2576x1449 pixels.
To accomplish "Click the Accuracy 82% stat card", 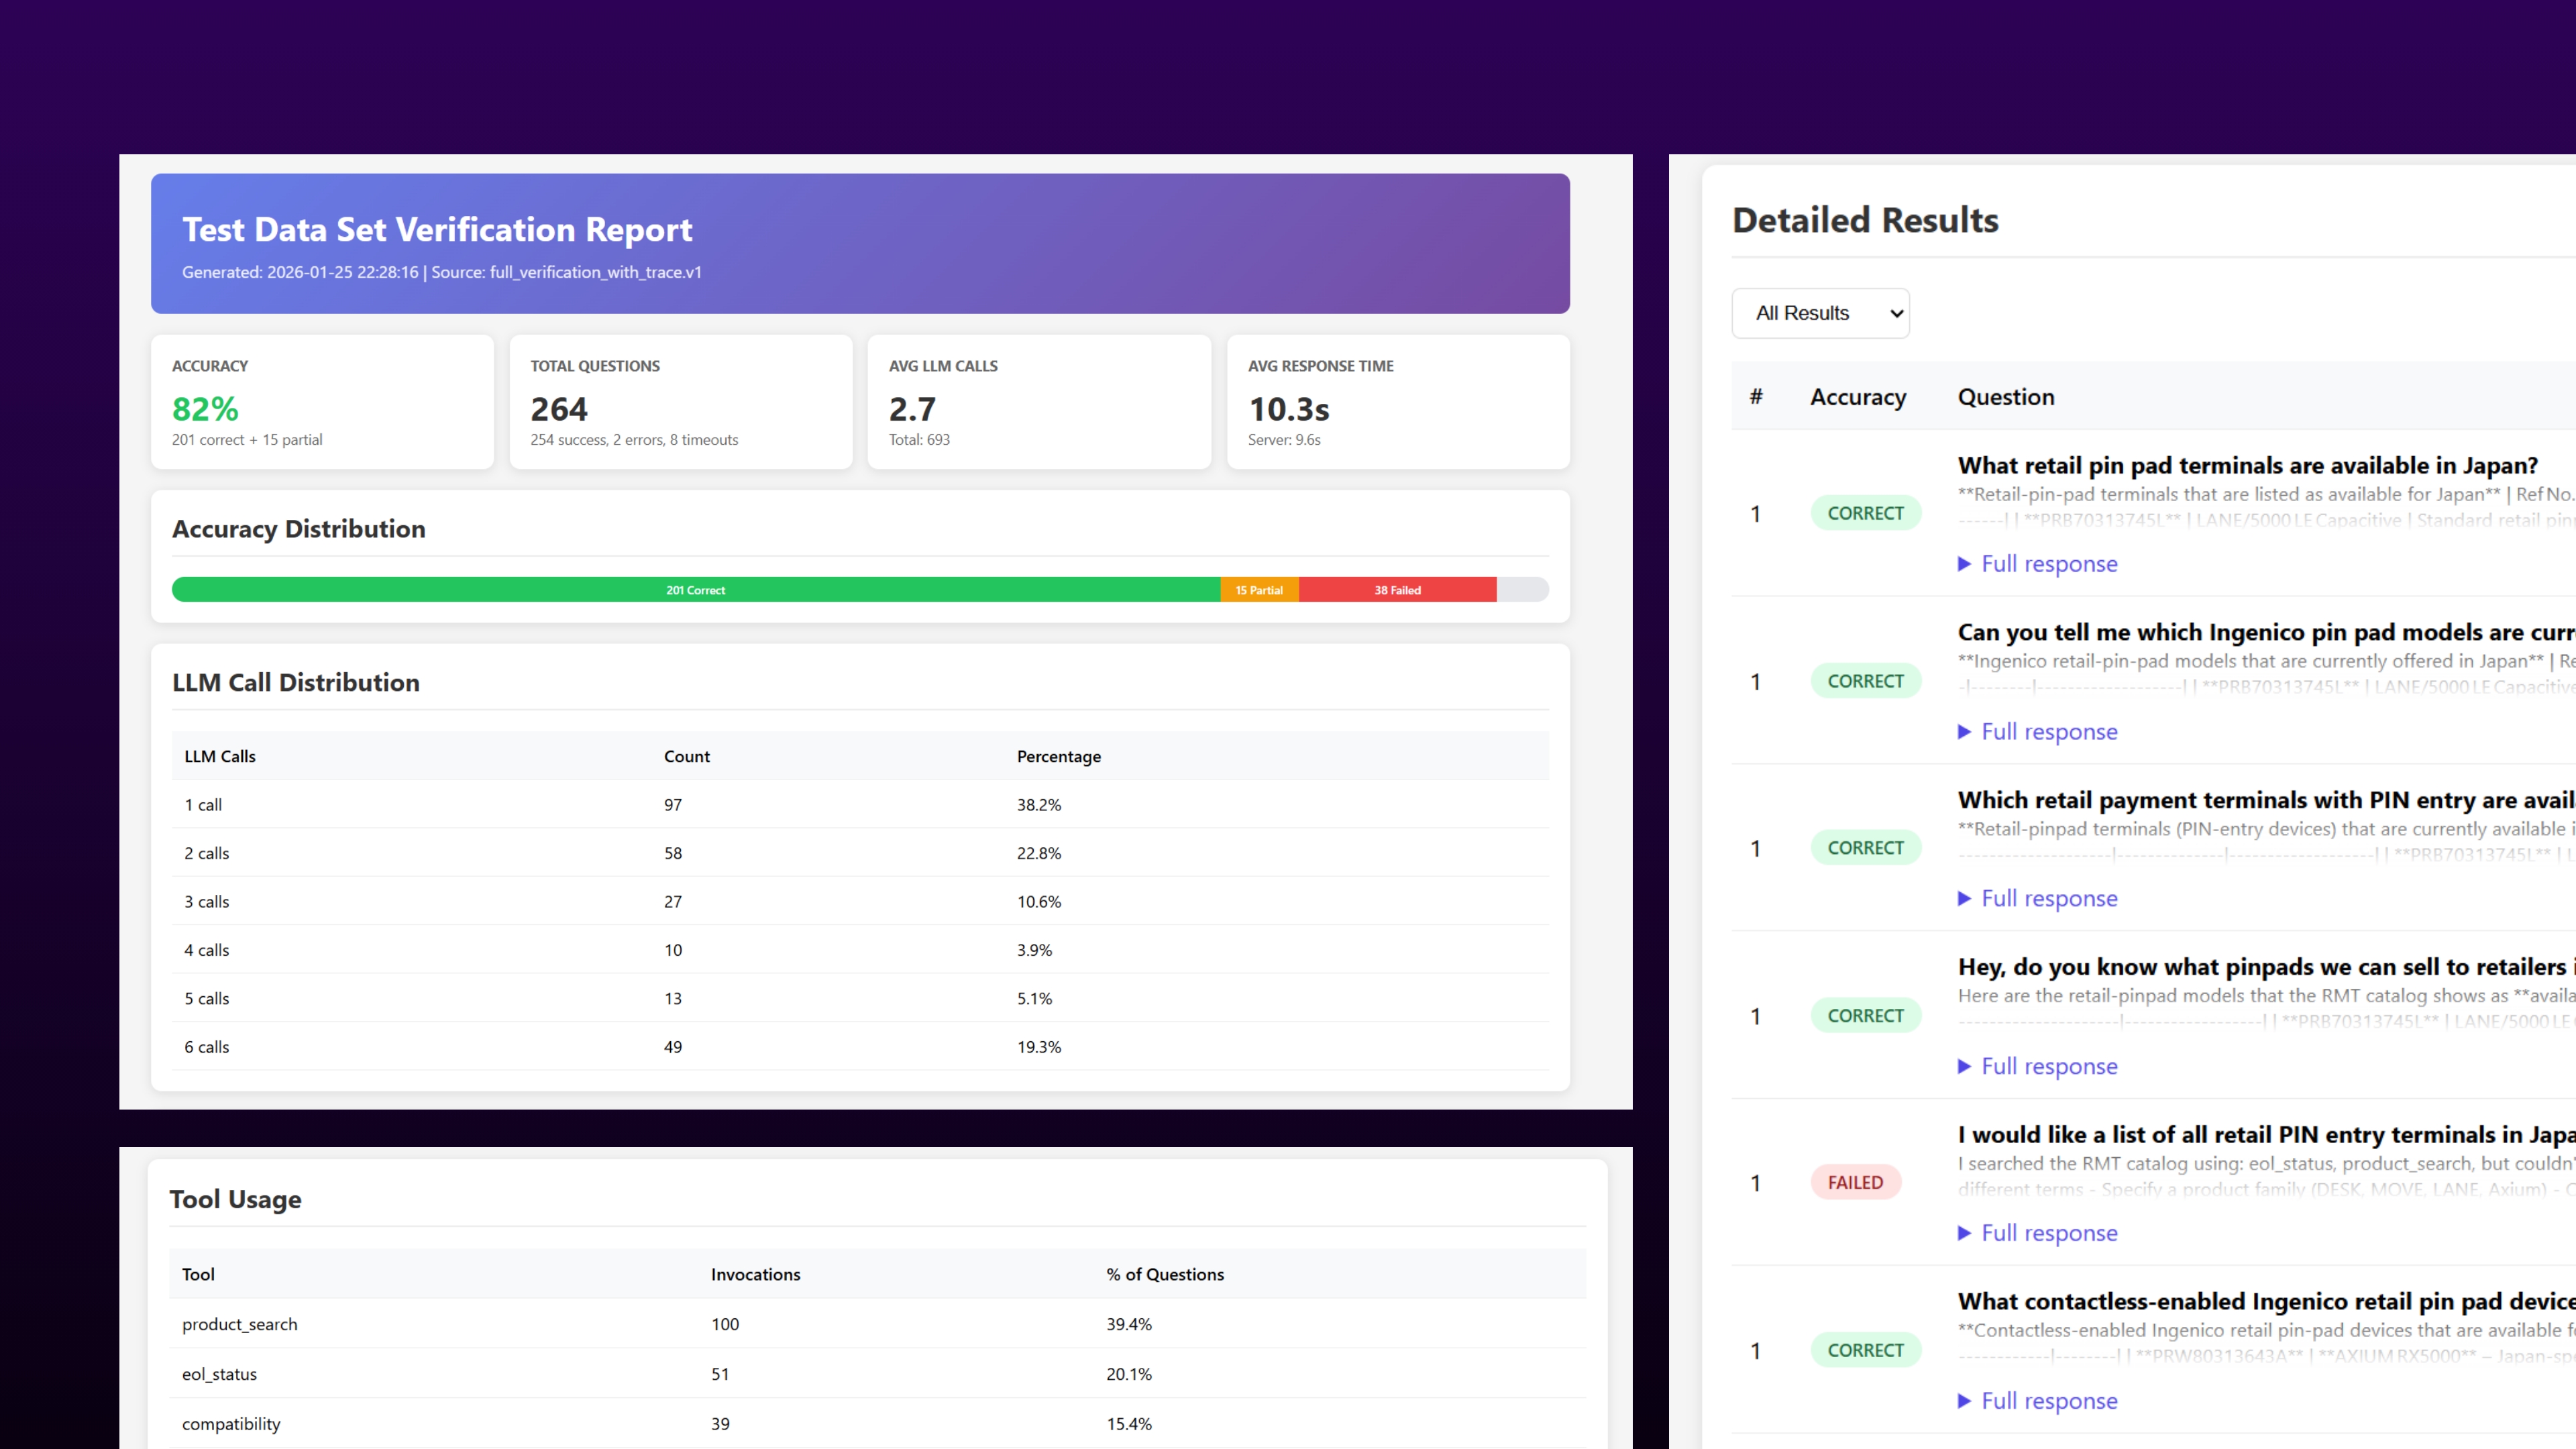I will 322,402.
